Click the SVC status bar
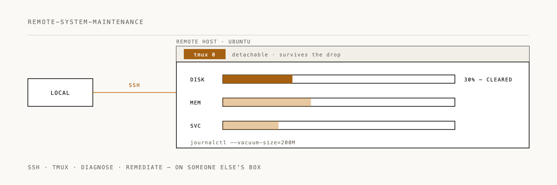The width and height of the screenshot is (557, 185). 339,125
